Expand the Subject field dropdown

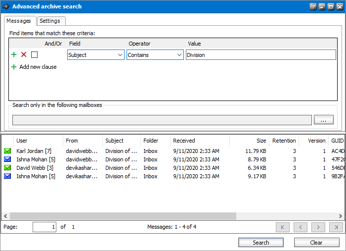click(121, 55)
